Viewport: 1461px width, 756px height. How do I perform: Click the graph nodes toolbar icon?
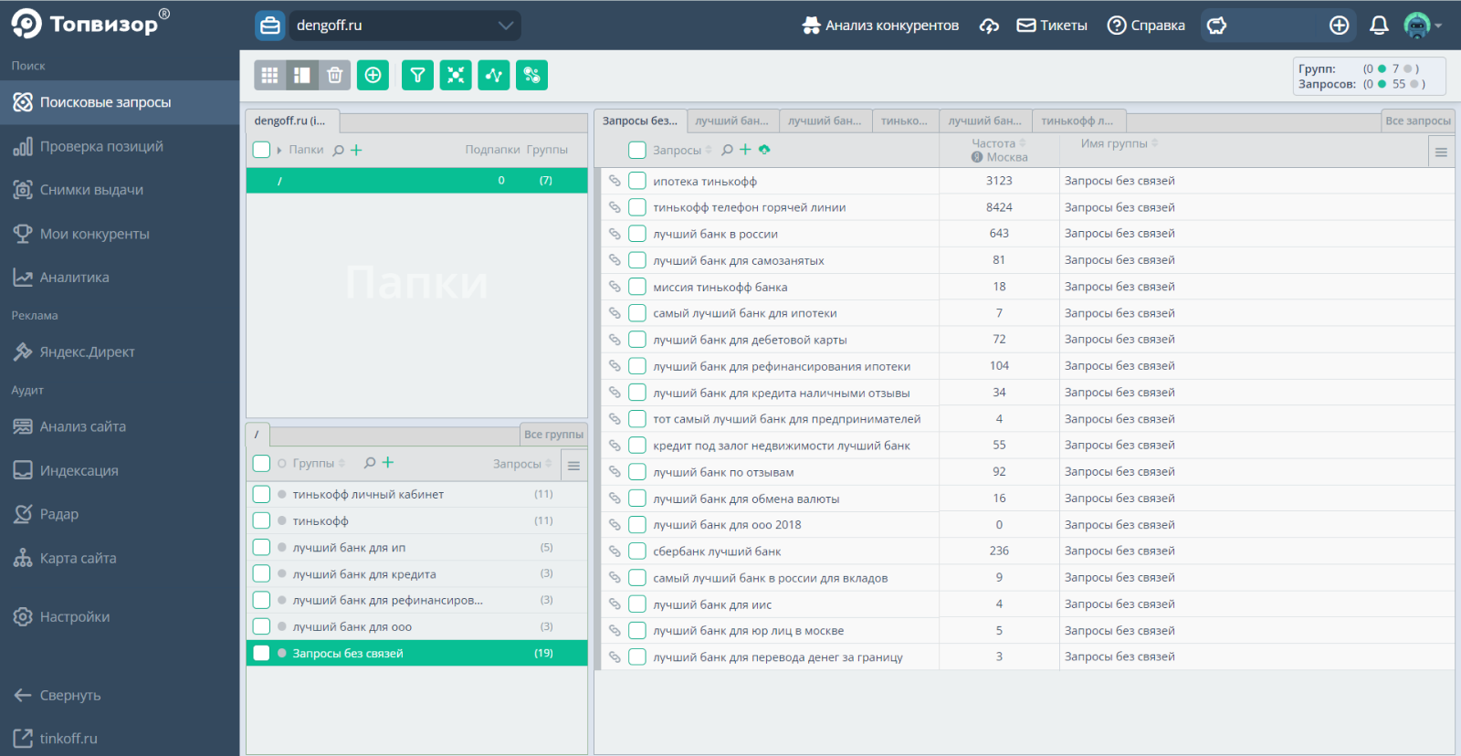coord(494,75)
